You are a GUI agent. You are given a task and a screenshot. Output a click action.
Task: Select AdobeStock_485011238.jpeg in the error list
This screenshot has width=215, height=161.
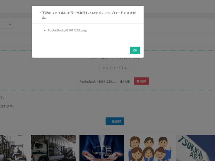point(67,30)
